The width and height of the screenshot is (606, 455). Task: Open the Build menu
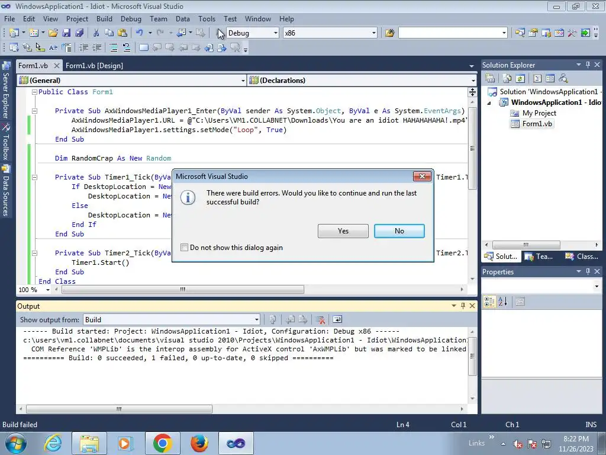pyautogui.click(x=104, y=18)
